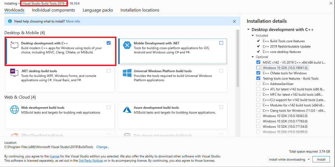The image size is (335, 167).
Task: Check C++ Modules for v142 build tools
Action: tap(258, 105)
